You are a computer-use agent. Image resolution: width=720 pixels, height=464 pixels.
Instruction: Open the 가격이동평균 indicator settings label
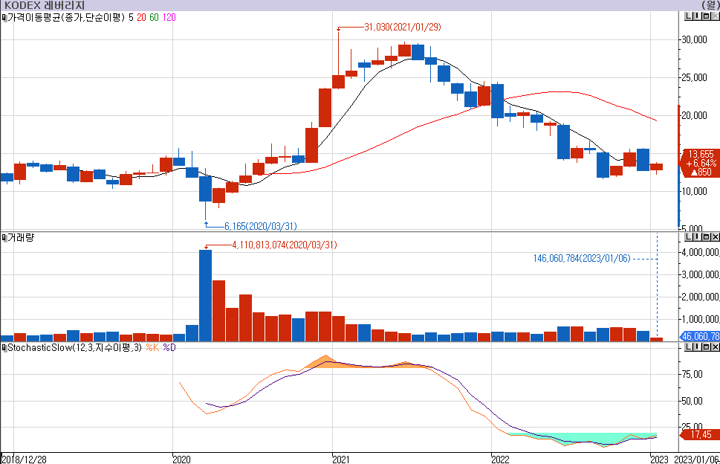66,17
